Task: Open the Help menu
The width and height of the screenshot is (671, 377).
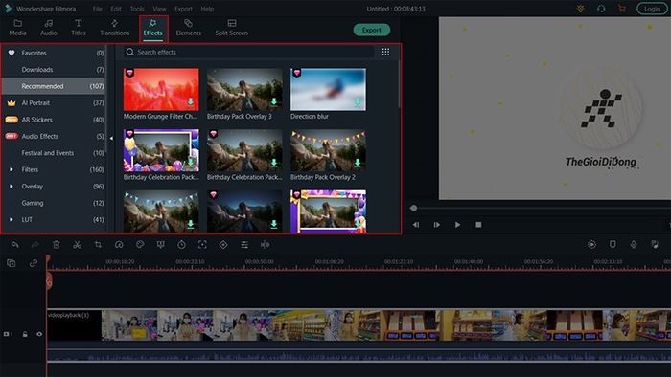Action: (207, 9)
